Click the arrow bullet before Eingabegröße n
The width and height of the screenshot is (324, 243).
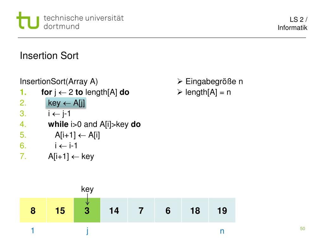point(180,81)
